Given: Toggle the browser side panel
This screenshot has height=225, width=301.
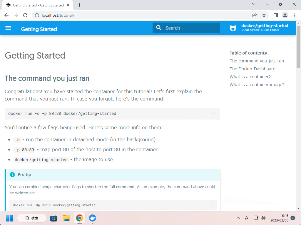Looking at the screenshot, I should 276,15.
